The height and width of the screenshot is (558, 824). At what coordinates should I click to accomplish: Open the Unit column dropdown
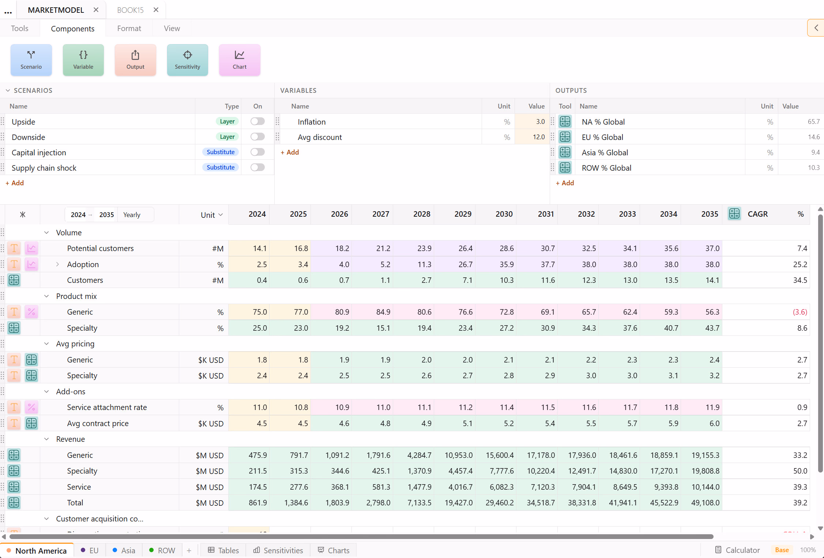click(x=212, y=215)
